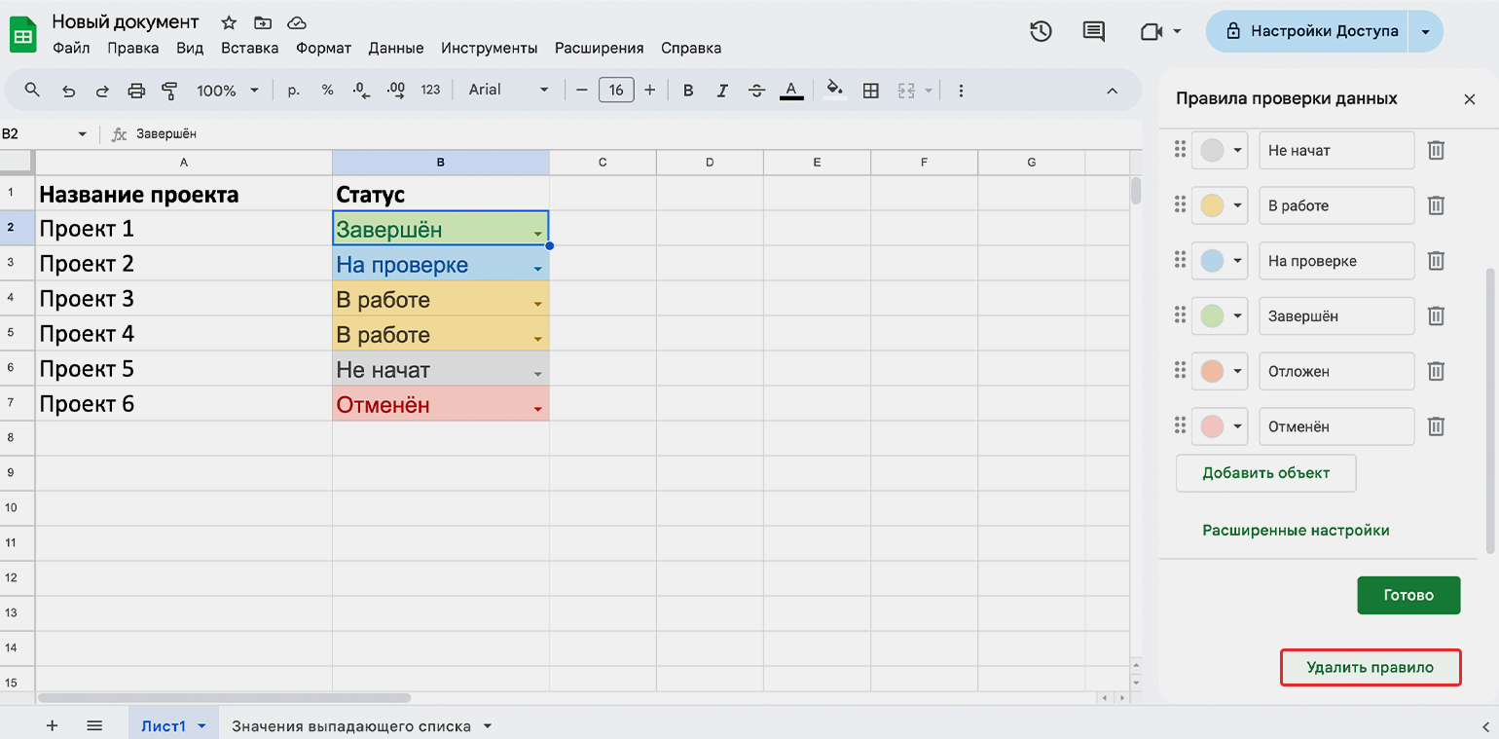Image resolution: width=1499 pixels, height=739 pixels.
Task: Delete the Отменён list item
Action: (1436, 426)
